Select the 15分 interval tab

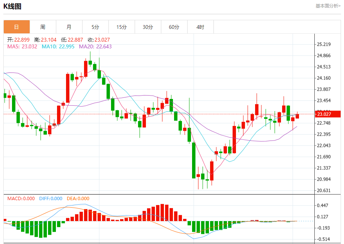tap(122, 27)
